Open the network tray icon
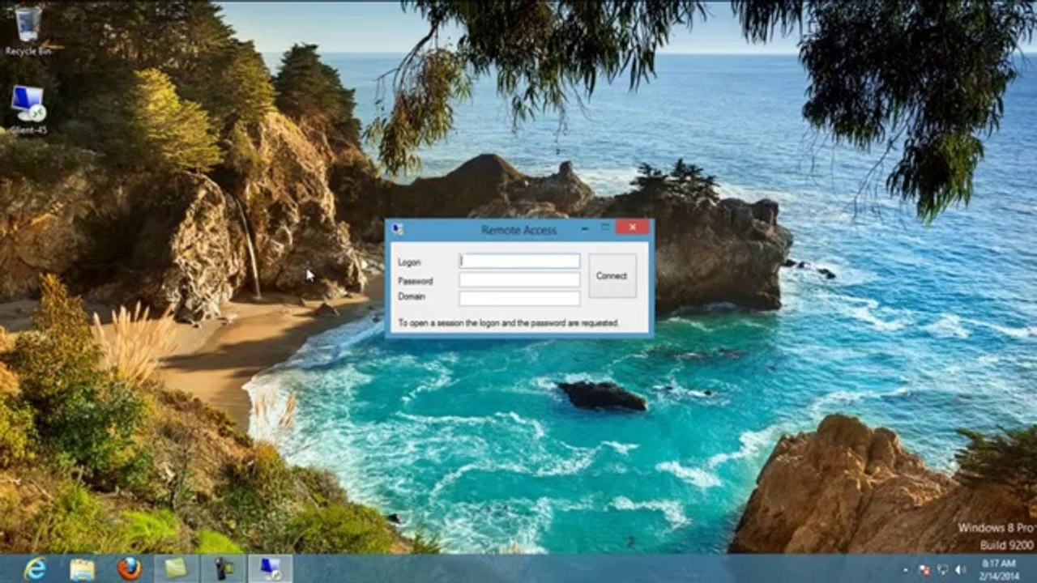The width and height of the screenshot is (1037, 583). [943, 569]
